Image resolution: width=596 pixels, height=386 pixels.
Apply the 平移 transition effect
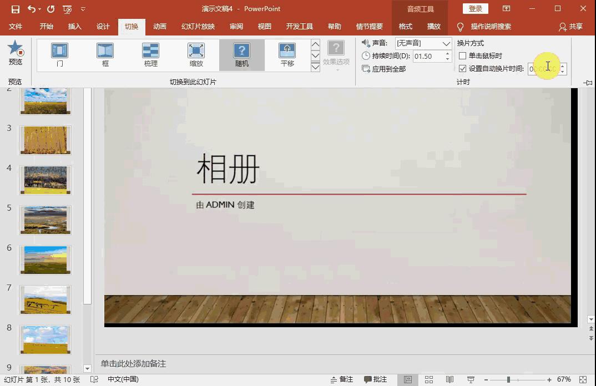click(x=287, y=55)
